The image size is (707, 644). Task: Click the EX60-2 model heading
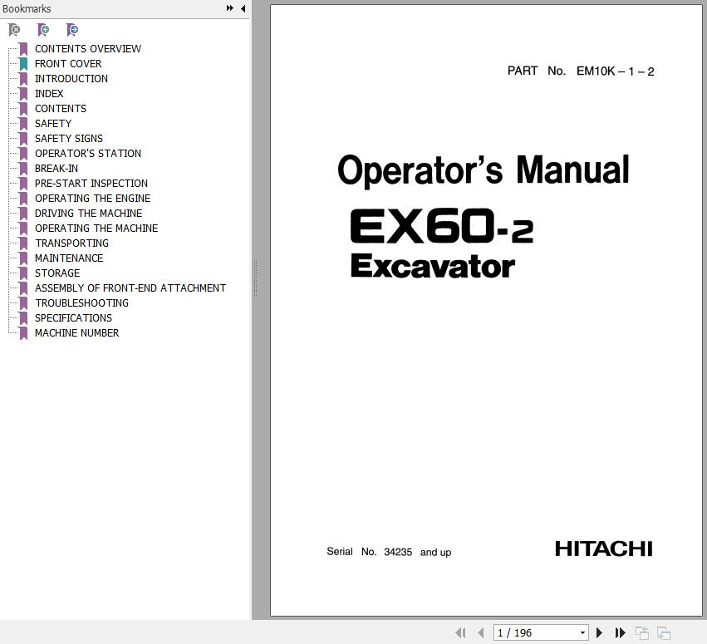441,225
